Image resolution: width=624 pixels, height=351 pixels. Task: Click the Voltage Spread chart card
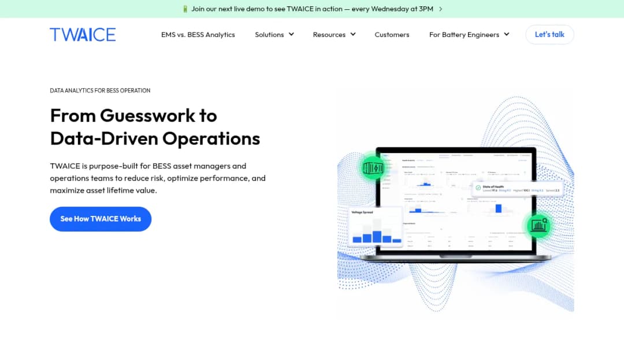(377, 227)
